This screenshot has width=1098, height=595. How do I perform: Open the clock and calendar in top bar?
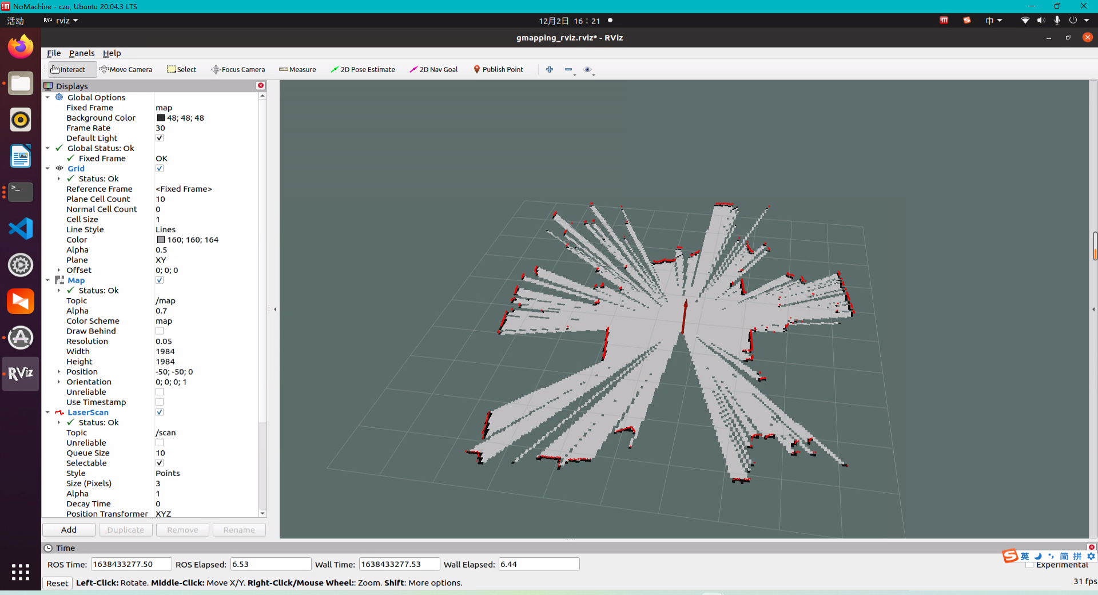coord(570,21)
